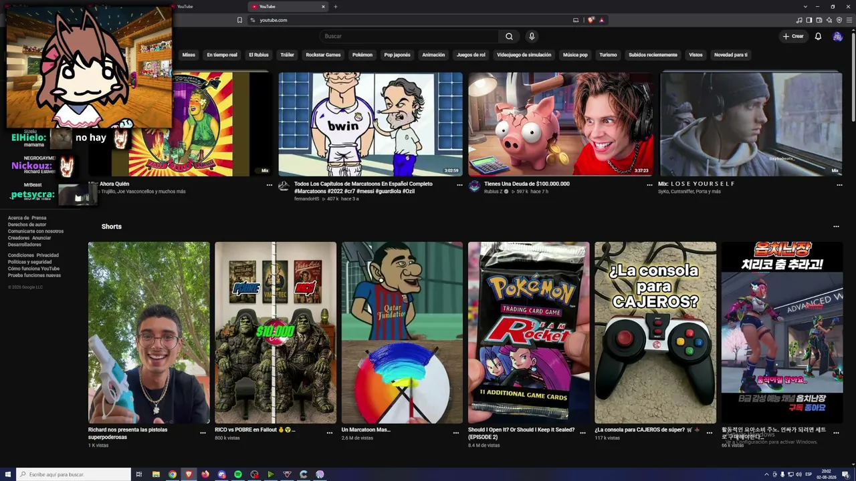The image size is (856, 481).
Task: Open the Brave Wallet icon
Action: click(x=819, y=20)
